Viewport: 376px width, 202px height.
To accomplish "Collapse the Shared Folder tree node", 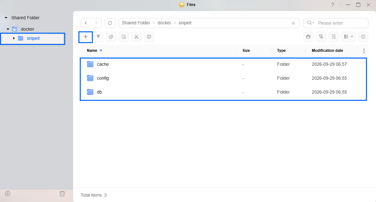I will pos(6,18).
